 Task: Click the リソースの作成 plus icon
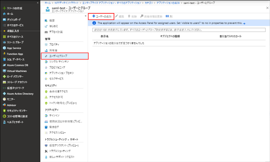point(4,8)
